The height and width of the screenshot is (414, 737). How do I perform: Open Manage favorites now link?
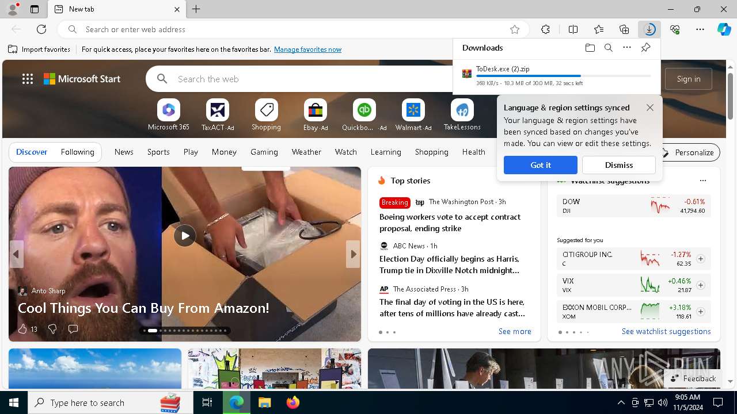click(x=307, y=49)
